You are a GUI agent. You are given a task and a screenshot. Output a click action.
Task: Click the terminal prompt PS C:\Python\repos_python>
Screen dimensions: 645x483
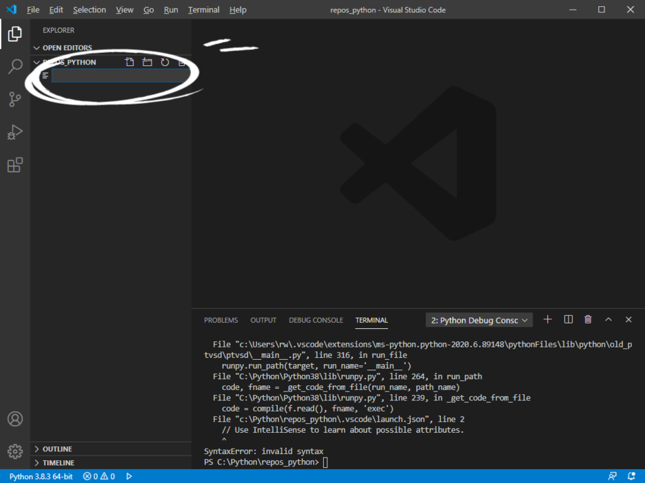(x=261, y=462)
